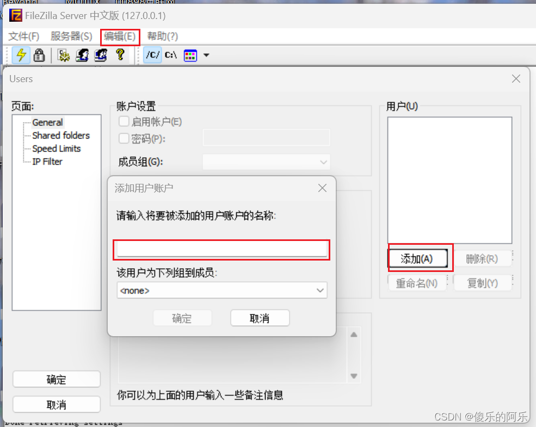Click 取消 in the add user dialog
Viewport: 536px width, 427px height.
point(260,318)
